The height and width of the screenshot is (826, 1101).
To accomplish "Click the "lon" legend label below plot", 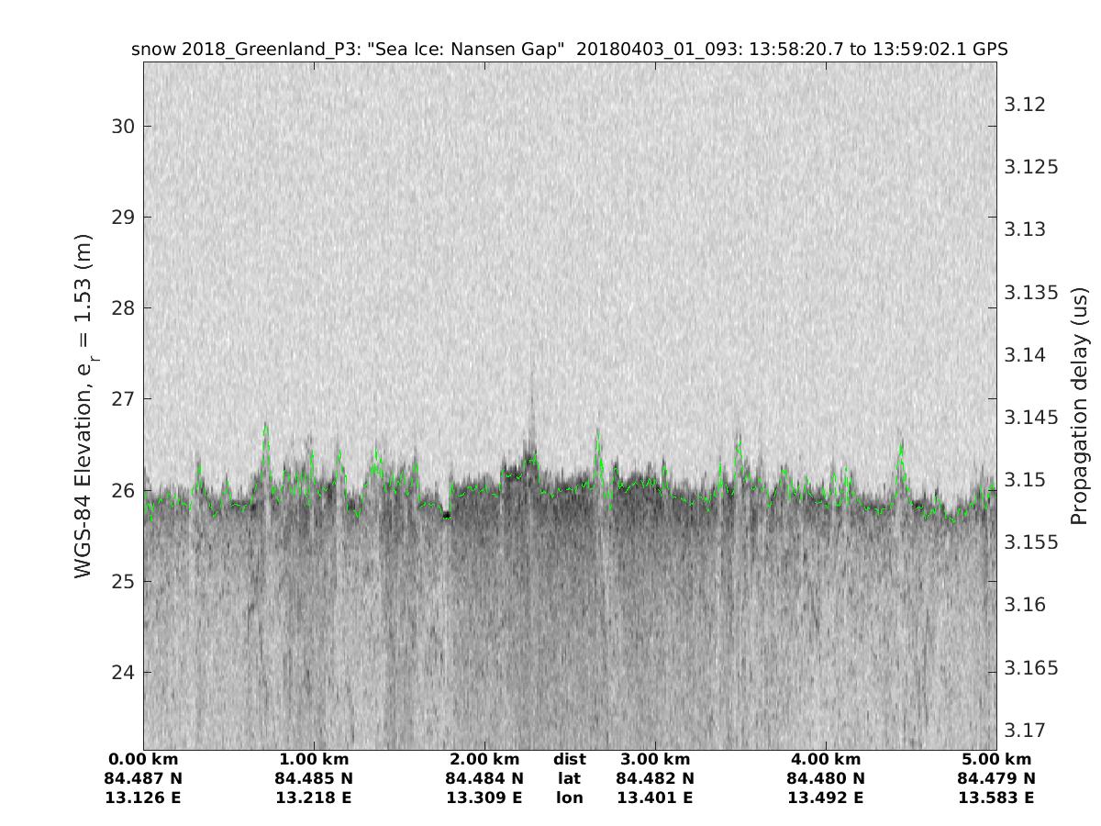I will 570,798.
